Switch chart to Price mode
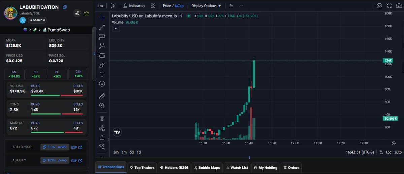Image resolution: width=404 pixels, height=174 pixels. click(167, 6)
